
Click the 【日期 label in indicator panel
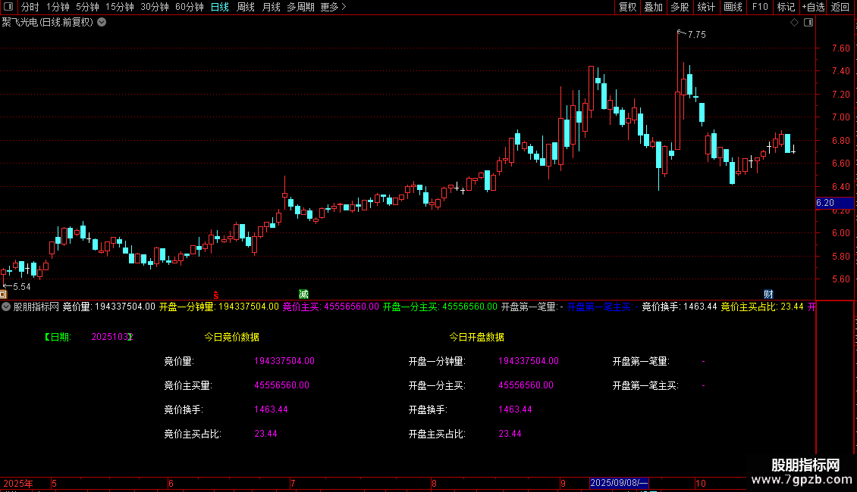[58, 337]
